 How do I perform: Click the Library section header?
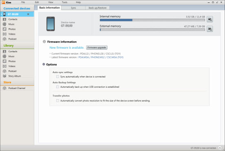click(9, 46)
